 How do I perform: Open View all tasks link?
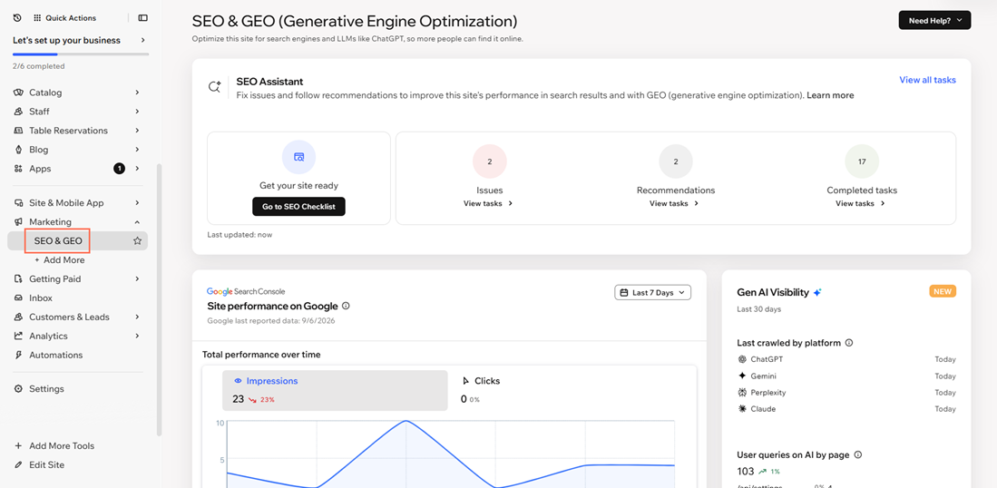tap(927, 80)
